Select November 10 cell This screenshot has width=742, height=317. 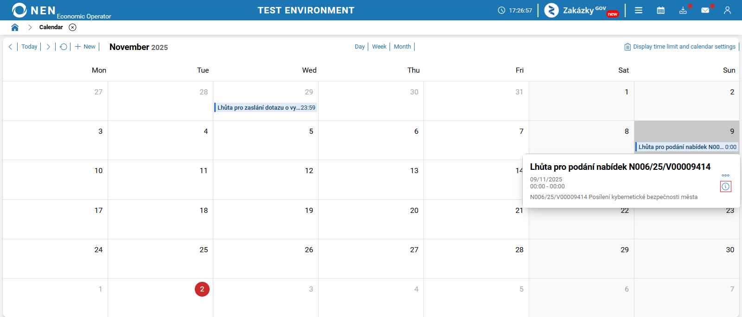pos(55,180)
